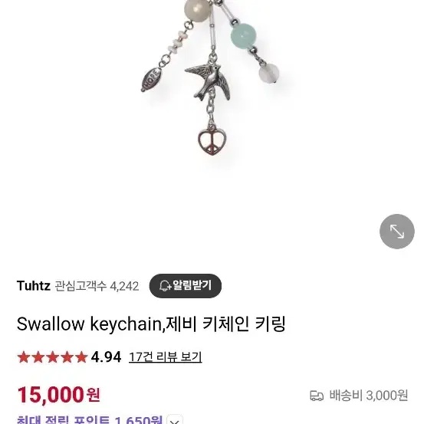Screen dimensions: 424x424
Task: Open the product image in fullscreen view
Action: [x=396, y=232]
